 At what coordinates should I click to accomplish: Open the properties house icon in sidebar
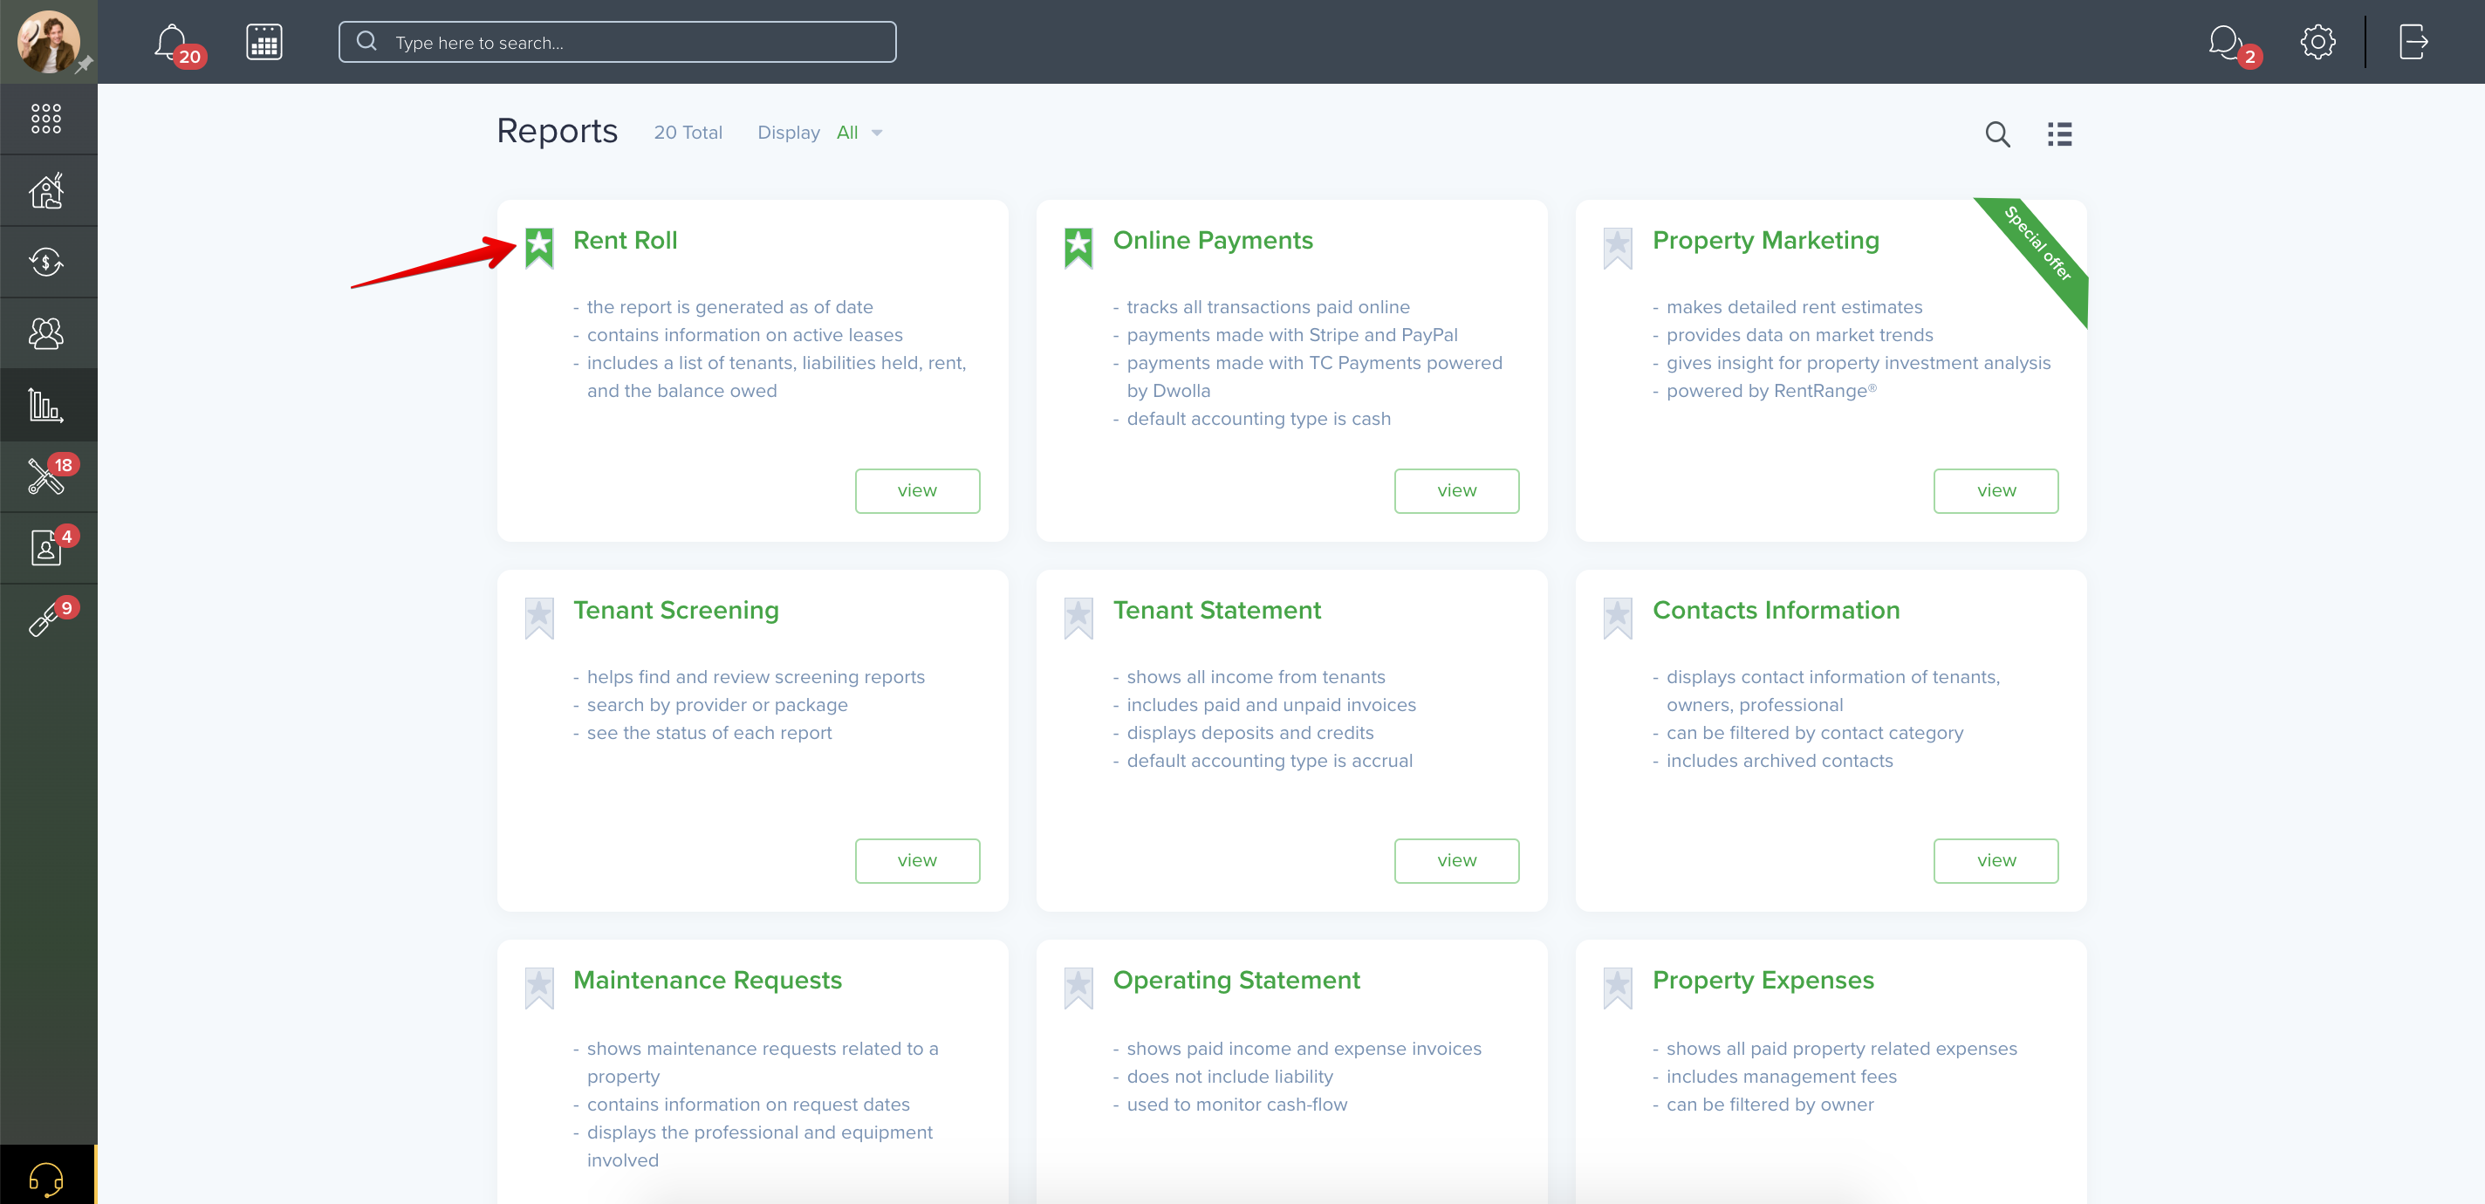46,190
